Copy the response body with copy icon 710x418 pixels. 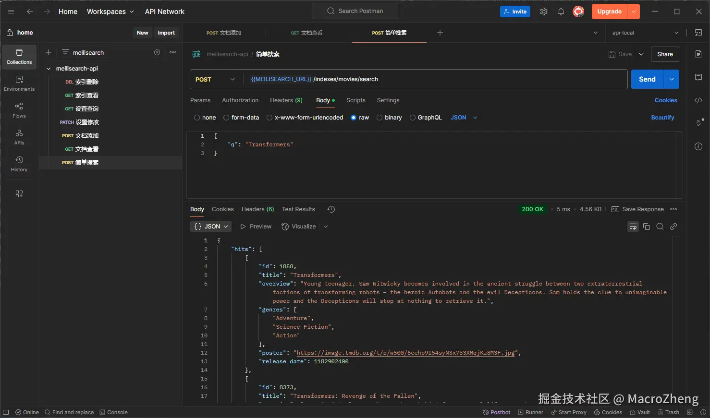[647, 227]
